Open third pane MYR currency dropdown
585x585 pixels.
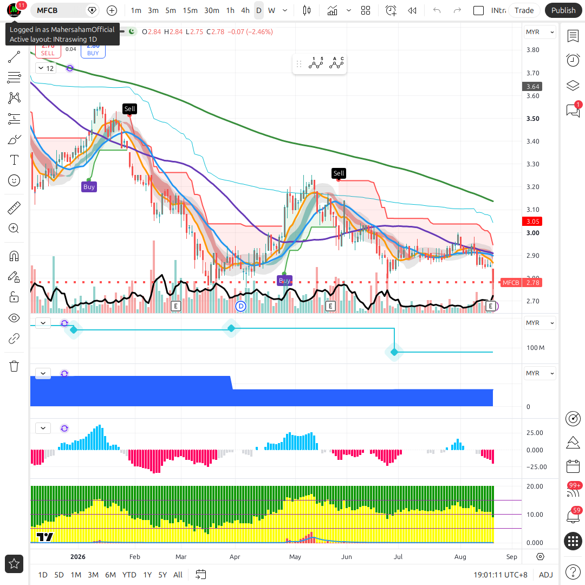point(539,373)
